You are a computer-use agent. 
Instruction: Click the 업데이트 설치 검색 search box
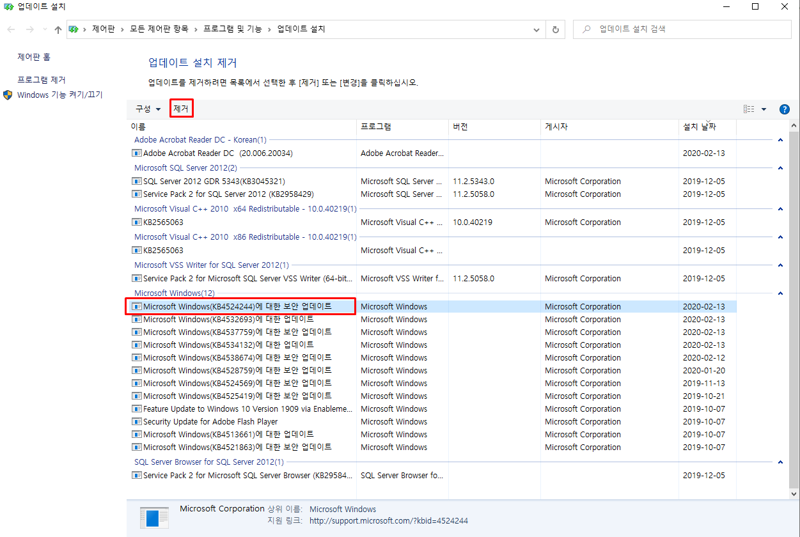(x=683, y=29)
